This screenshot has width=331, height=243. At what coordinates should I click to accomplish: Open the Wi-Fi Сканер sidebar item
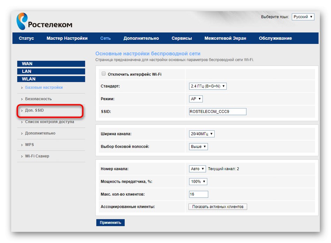point(37,156)
